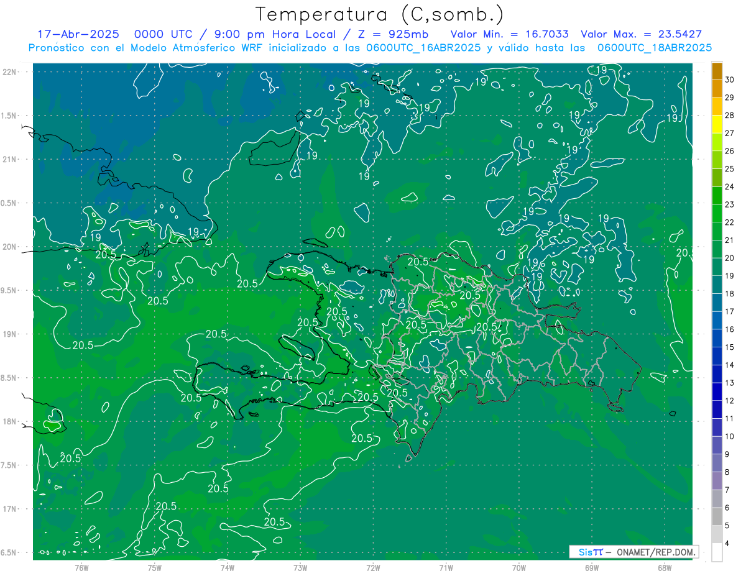Pick the white swatch below 4 on scale
The width and height of the screenshot is (746, 576).
click(x=717, y=553)
